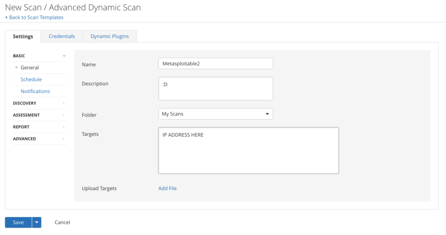This screenshot has width=446, height=235.
Task: Expand the REPORT section
Action: 40,127
